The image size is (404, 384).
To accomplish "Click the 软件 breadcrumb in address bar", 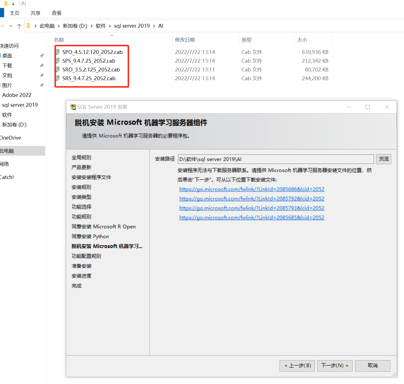I will [101, 26].
